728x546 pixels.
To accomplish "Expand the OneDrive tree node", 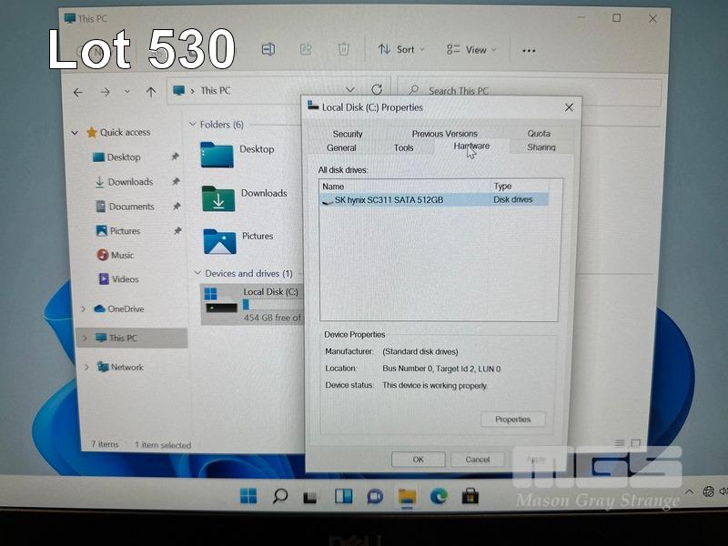I will 85,308.
